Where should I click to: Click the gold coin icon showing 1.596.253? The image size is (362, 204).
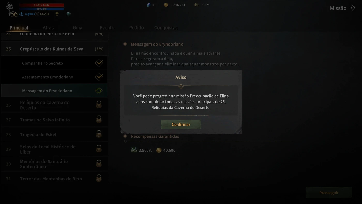pyautogui.click(x=166, y=5)
